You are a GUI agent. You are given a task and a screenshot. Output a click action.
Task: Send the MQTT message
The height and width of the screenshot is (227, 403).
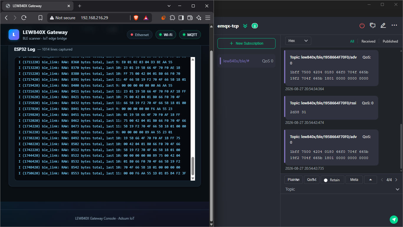pos(394,219)
